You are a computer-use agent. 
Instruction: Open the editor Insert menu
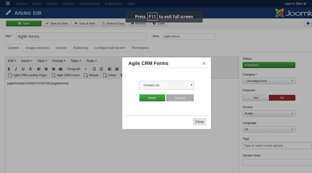tap(27, 61)
